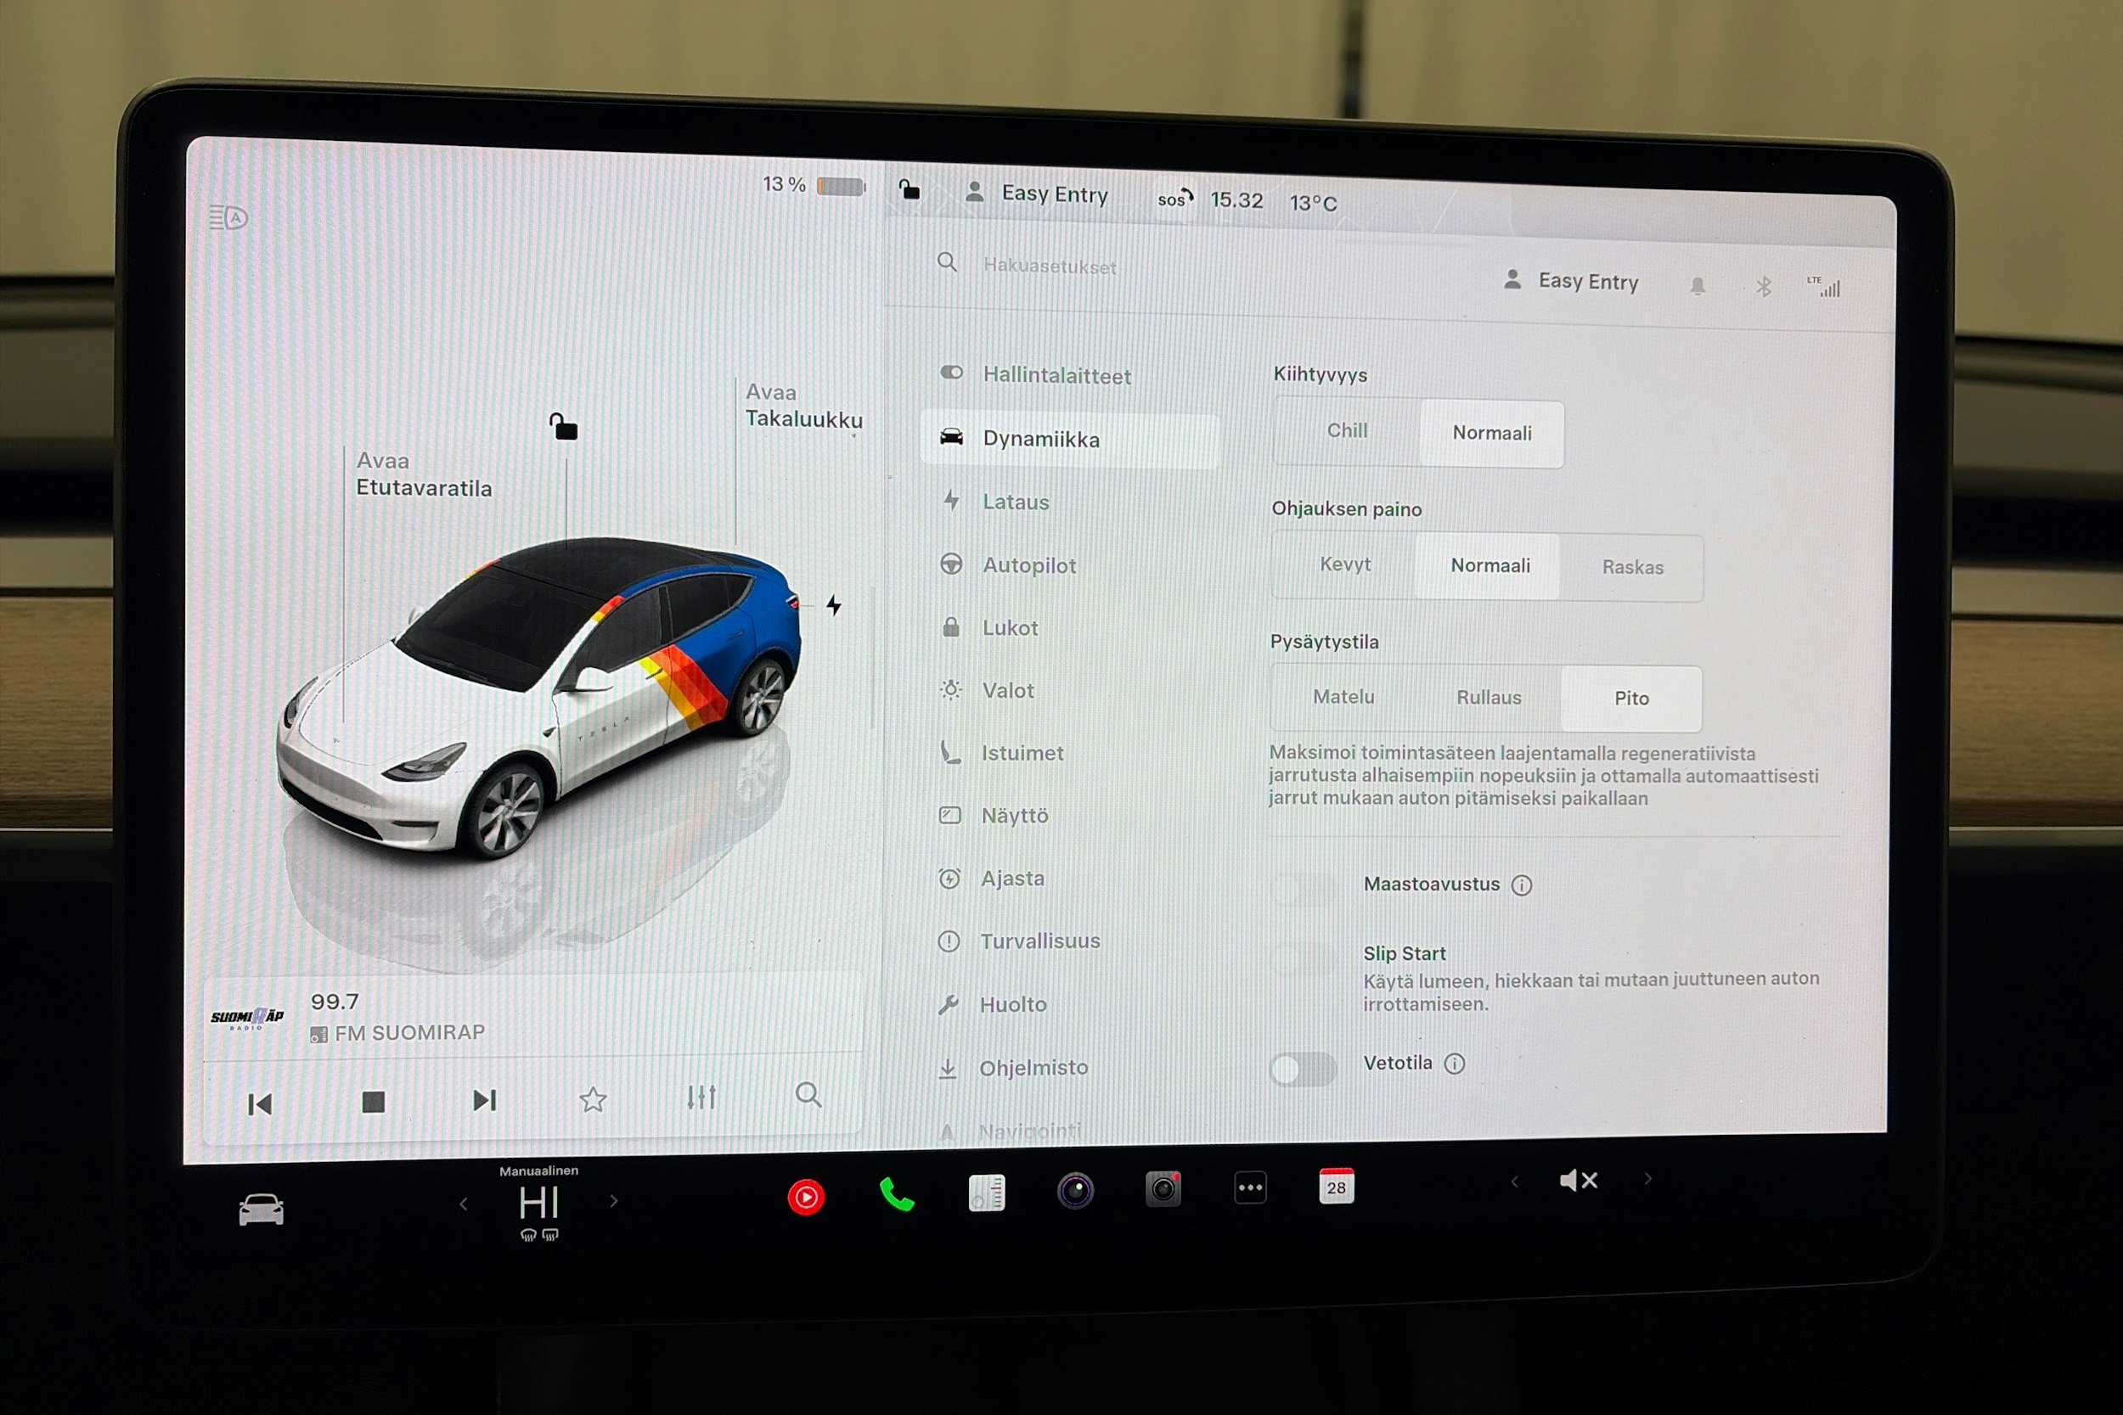Open the Dynamiikka tab in settings

pos(1043,440)
